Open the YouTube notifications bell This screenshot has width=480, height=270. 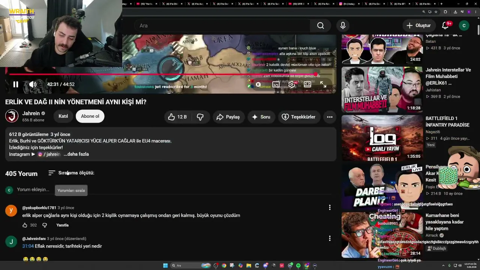point(445,25)
